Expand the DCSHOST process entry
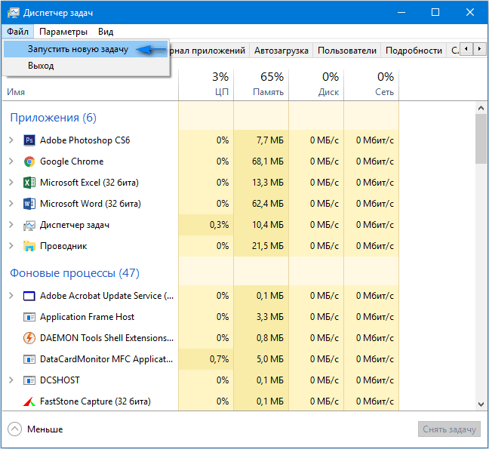This screenshot has width=489, height=449. click(11, 380)
